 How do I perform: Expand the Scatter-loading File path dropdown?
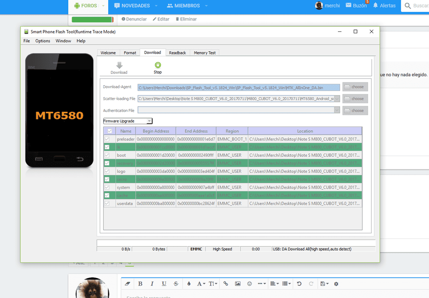pyautogui.click(x=337, y=99)
